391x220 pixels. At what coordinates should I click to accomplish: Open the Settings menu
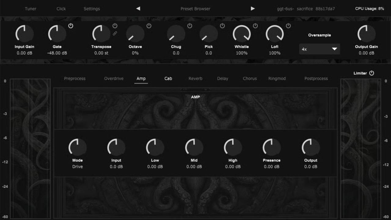click(x=92, y=9)
